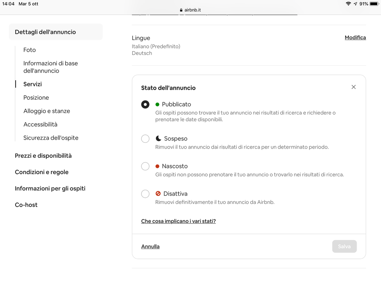Close the Stato dell'annuncio panel
The width and height of the screenshot is (381, 286).
pyautogui.click(x=354, y=87)
